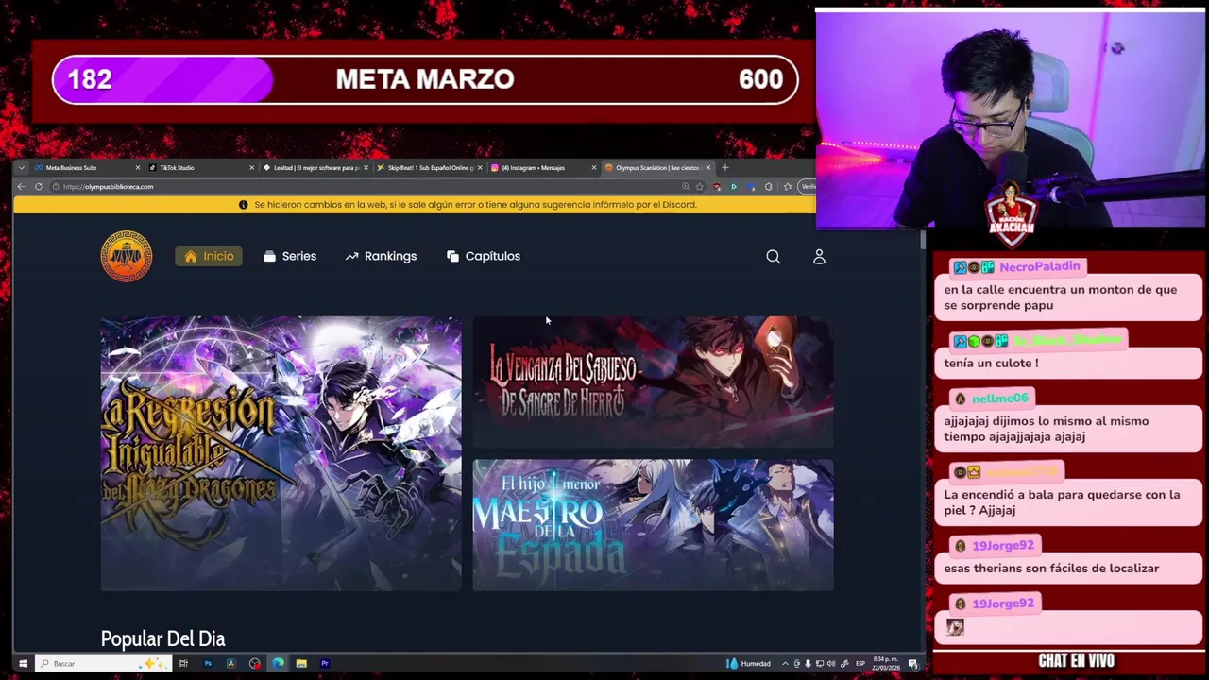Open Photoshop from the taskbar
The image size is (1209, 680).
[x=208, y=664]
